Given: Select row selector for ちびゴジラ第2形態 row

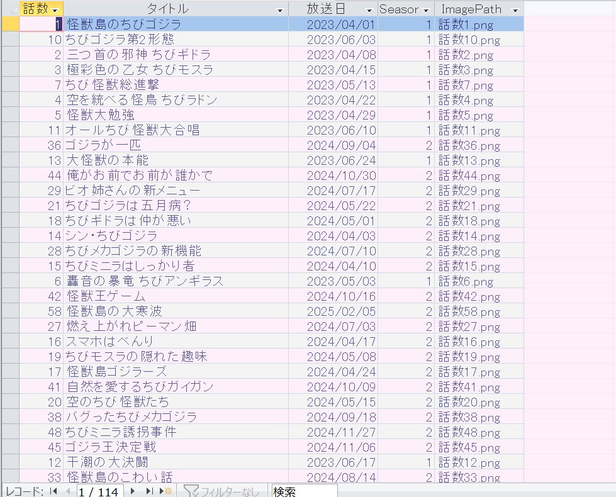Looking at the screenshot, I should coord(10,39).
